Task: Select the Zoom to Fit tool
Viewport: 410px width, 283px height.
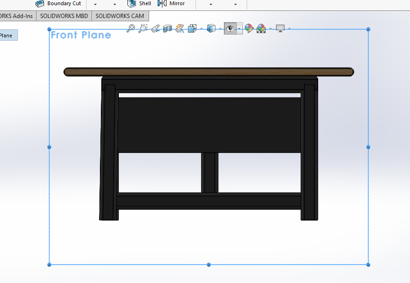Action: coord(131,28)
